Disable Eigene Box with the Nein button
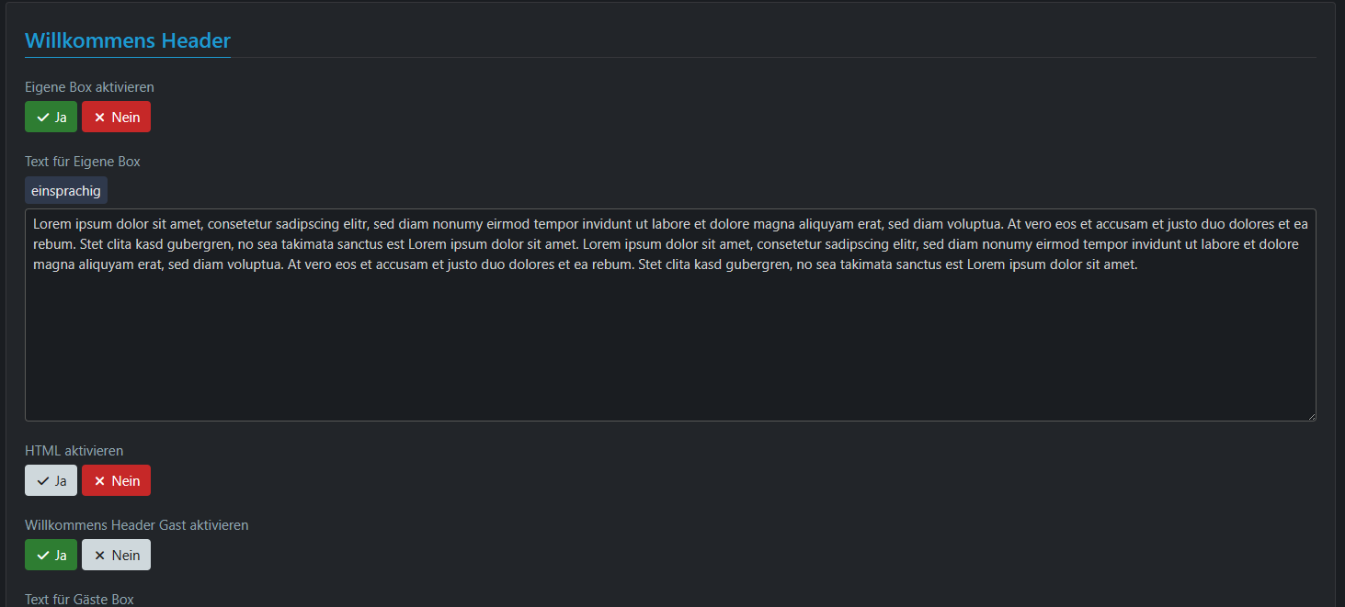Screen dimensions: 1345x607 (x=117, y=118)
